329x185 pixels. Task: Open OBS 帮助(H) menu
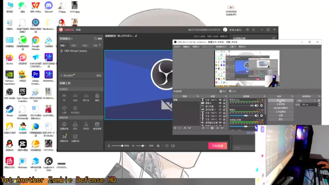[x=242, y=47]
